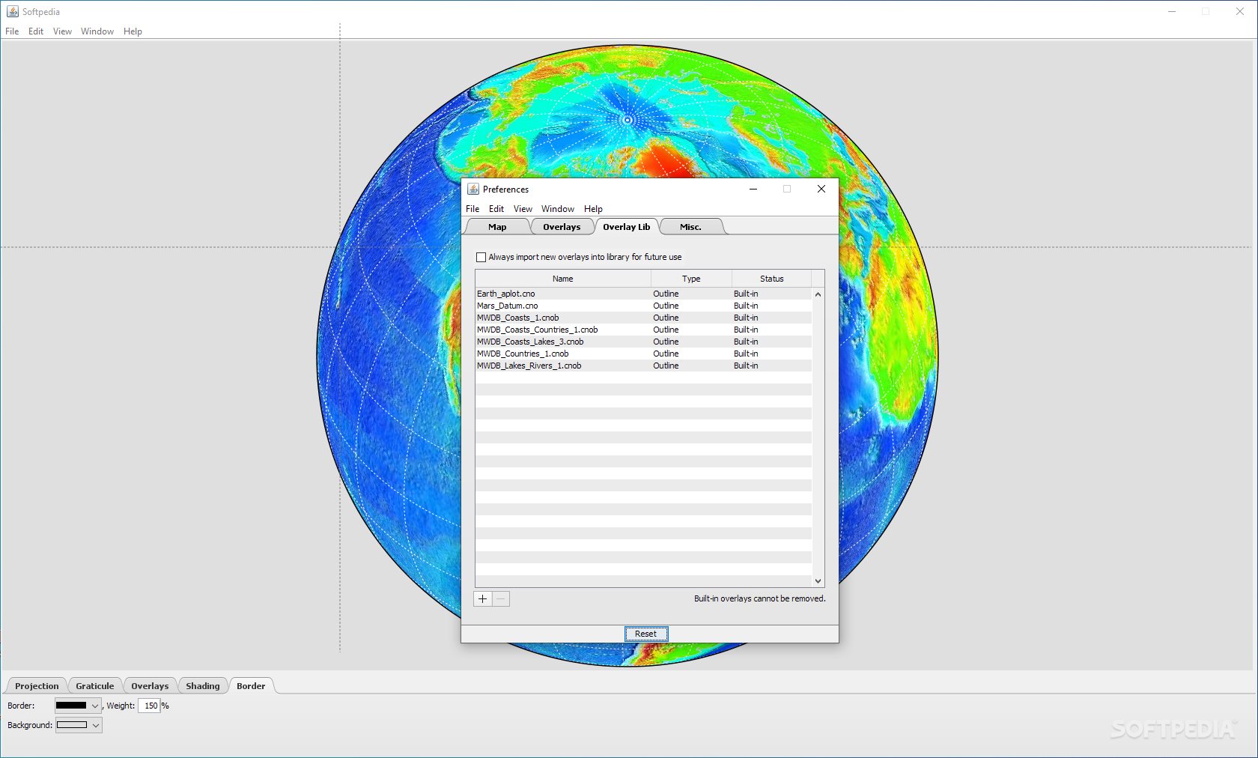Open Window menu in main window
The width and height of the screenshot is (1258, 758).
97,31
